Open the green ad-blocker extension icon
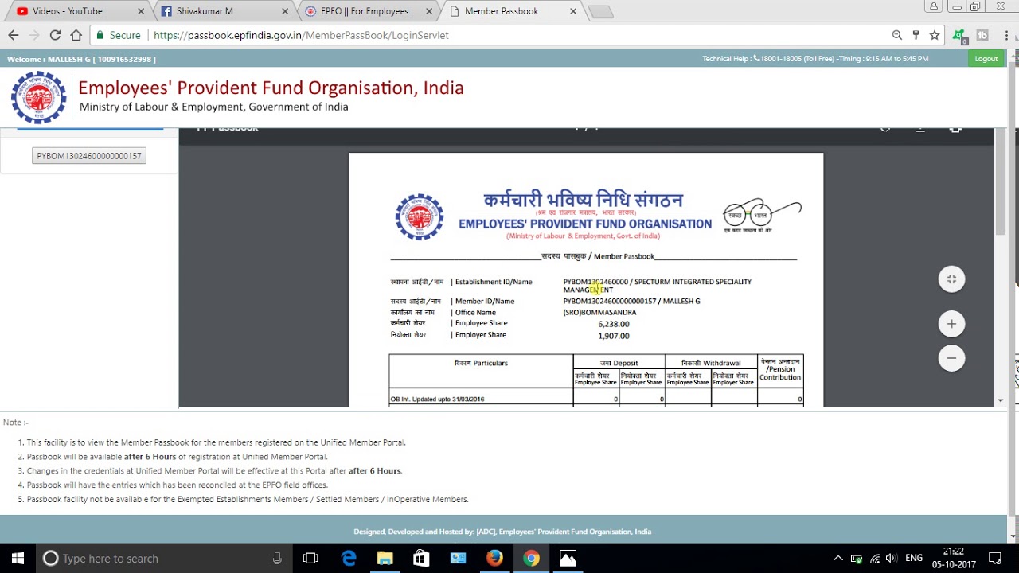Screen dimensions: 1019x573 pos(958,35)
